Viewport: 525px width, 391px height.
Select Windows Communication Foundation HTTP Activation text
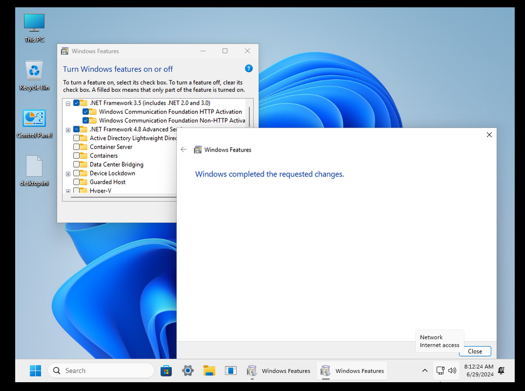click(x=170, y=111)
